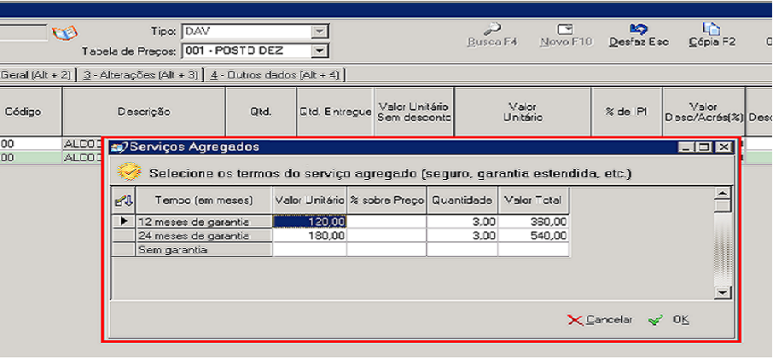
Task: Switch to 3 - Alterações tab
Action: tap(141, 75)
